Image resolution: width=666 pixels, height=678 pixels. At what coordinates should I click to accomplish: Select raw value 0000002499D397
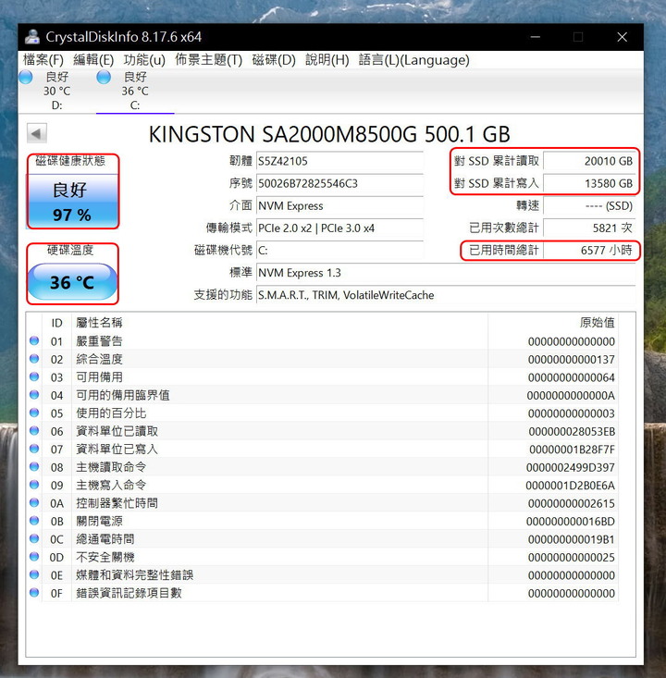571,467
